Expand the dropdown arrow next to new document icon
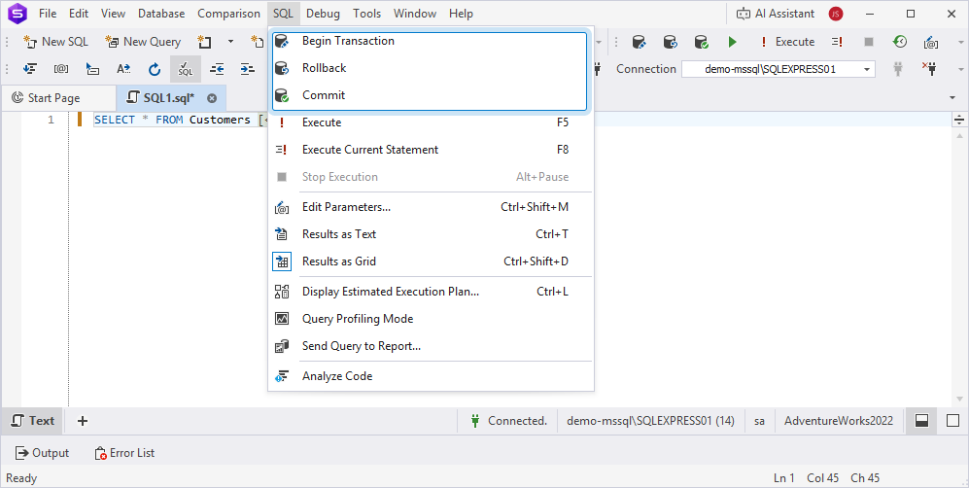Screen dimensions: 969x488 [230, 42]
